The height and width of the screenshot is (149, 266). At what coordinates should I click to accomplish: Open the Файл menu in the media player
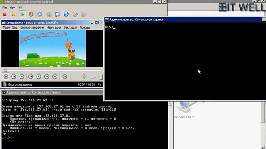(x=6, y=28)
